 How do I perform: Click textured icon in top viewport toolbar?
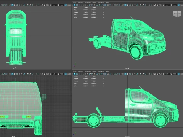pyautogui.click(x=19, y=5)
